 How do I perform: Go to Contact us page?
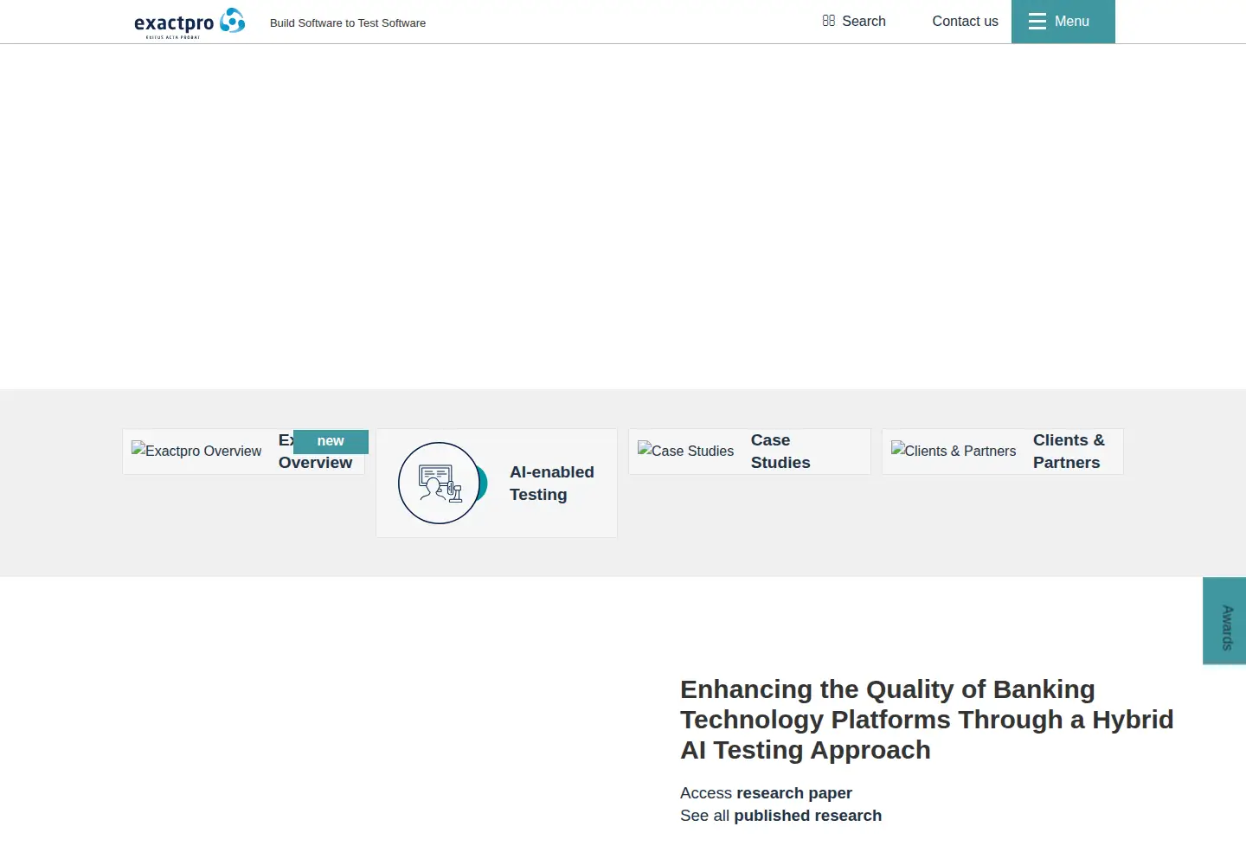point(965,21)
